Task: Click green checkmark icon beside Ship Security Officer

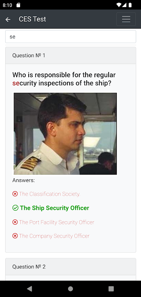Action: [x=15, y=208]
